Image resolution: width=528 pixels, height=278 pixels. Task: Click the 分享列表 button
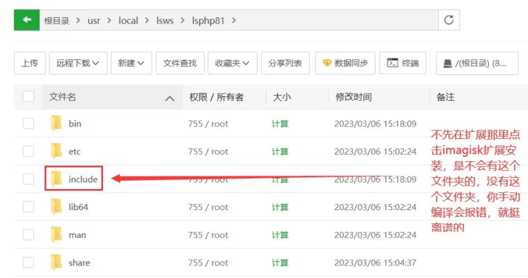pos(285,63)
